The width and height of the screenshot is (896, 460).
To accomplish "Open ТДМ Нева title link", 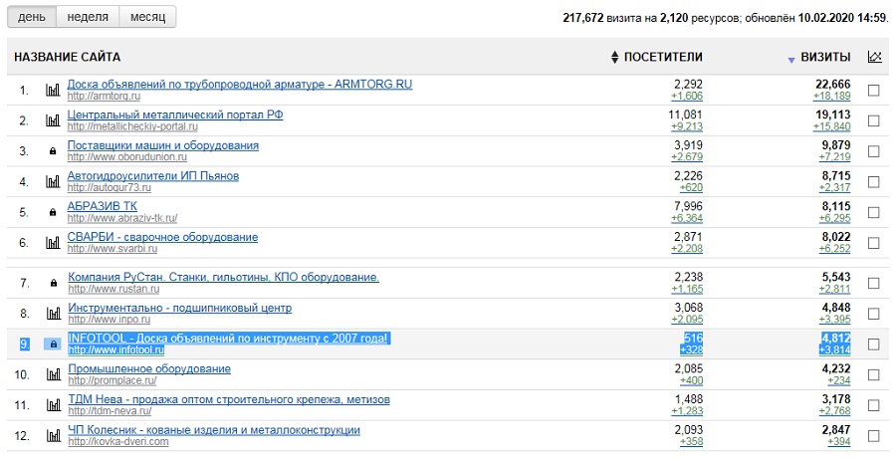I will [x=229, y=399].
